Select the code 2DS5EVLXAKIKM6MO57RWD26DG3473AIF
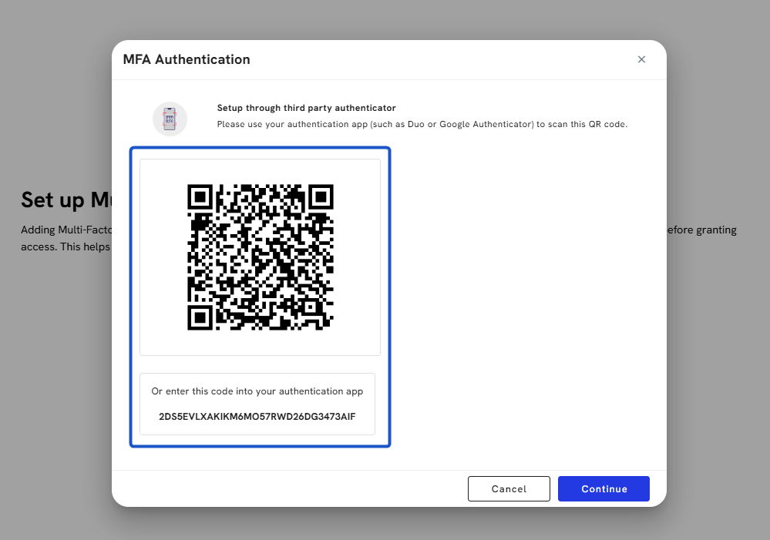This screenshot has width=770, height=540. pyautogui.click(x=257, y=416)
